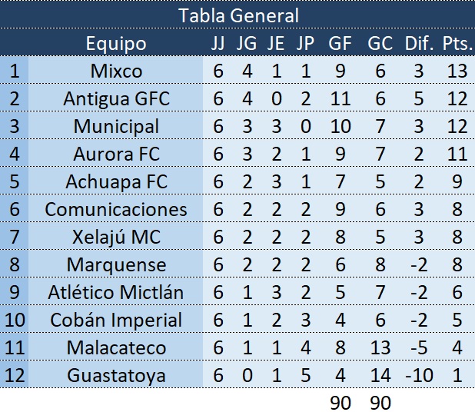Image resolution: width=475 pixels, height=412 pixels.
Task: Select the Municipal team name
Action: click(x=116, y=126)
